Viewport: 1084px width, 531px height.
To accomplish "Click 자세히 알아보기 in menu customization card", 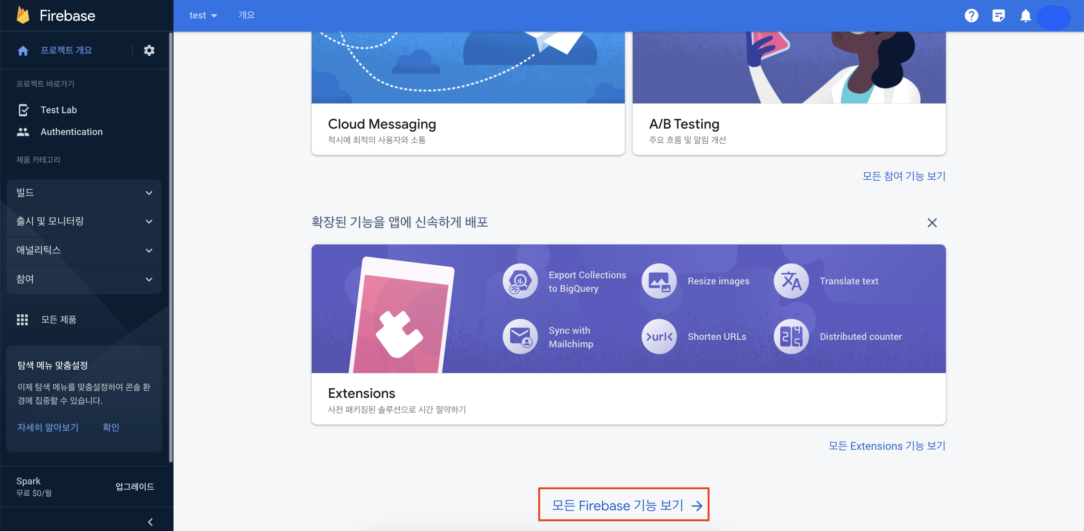I will tap(47, 428).
